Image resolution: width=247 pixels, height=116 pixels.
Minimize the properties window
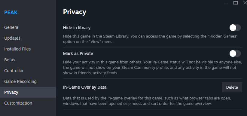pyautogui.click(x=226, y=3)
